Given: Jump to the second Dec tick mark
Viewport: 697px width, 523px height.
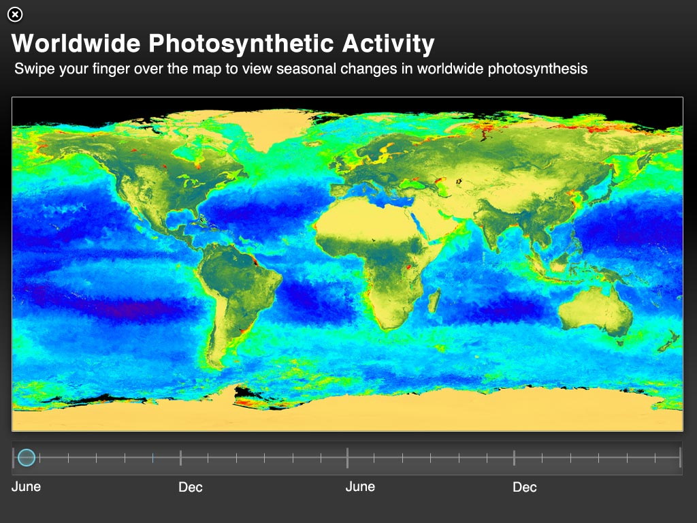Looking at the screenshot, I should click(x=514, y=458).
